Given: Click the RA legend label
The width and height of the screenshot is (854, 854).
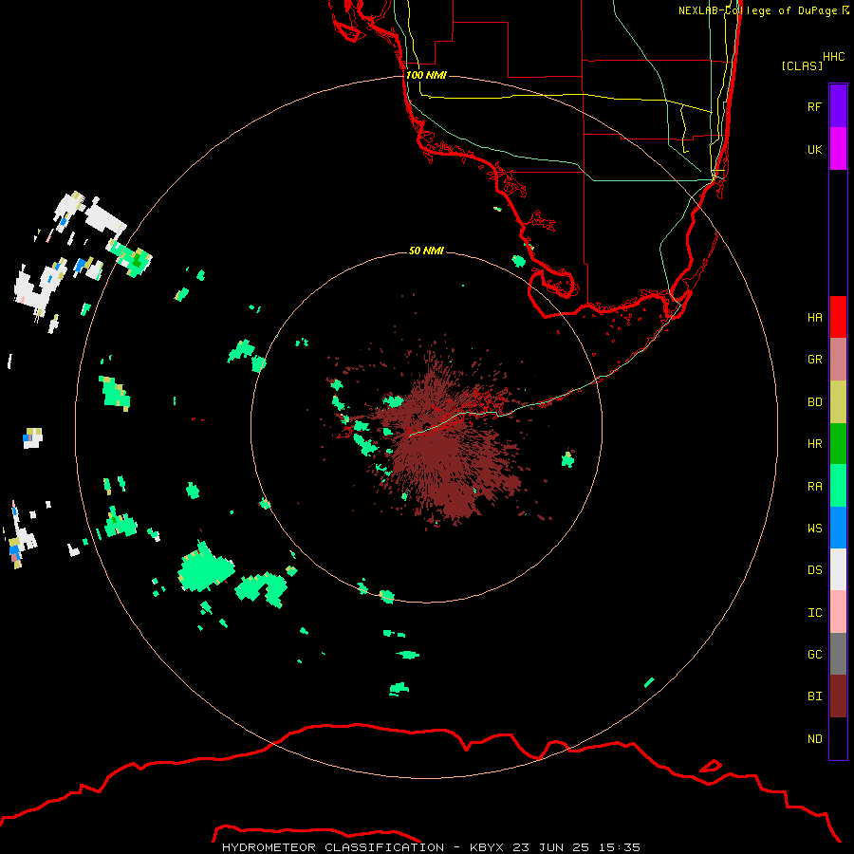Looking at the screenshot, I should point(814,487).
